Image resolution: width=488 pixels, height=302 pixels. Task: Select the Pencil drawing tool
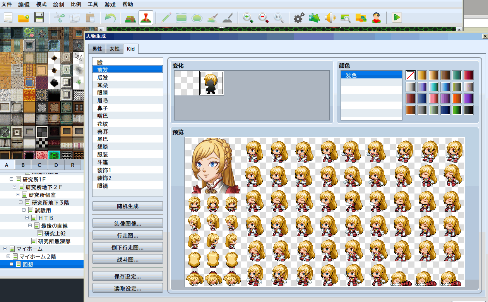coord(166,18)
